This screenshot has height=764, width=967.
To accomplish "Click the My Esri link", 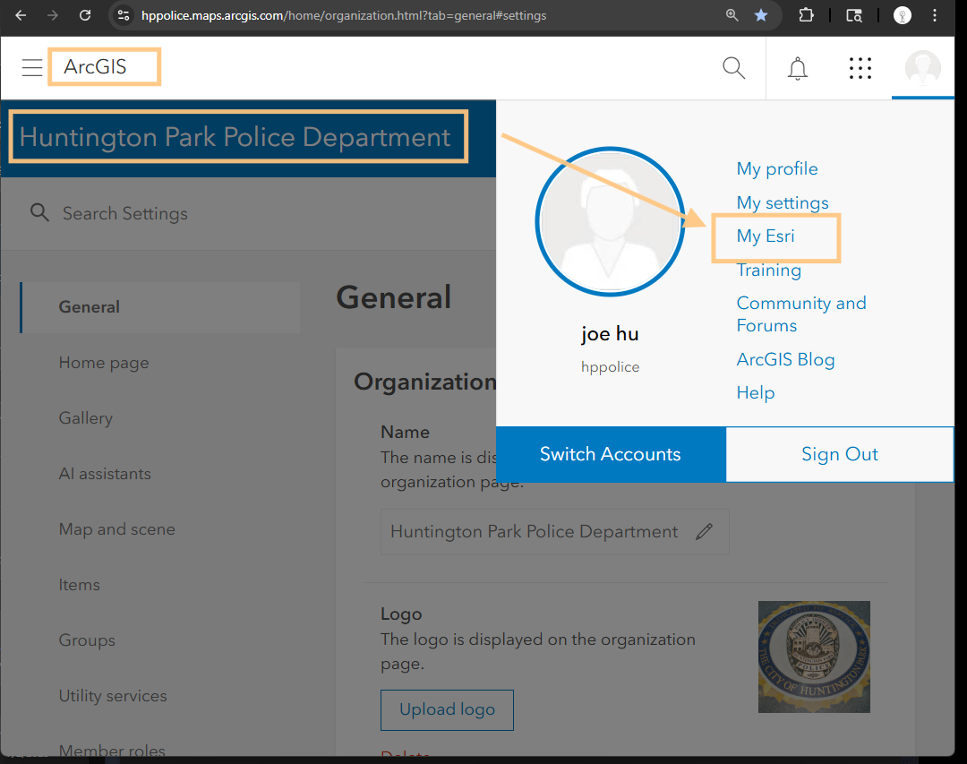I will (x=766, y=236).
